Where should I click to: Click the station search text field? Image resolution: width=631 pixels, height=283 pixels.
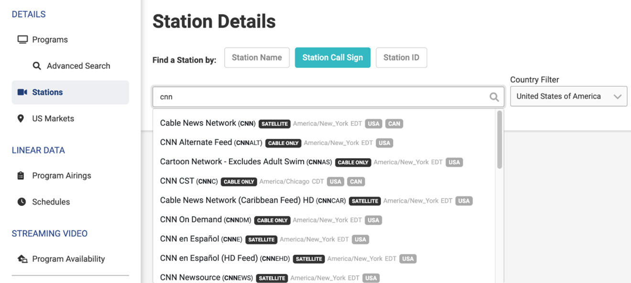click(320, 97)
